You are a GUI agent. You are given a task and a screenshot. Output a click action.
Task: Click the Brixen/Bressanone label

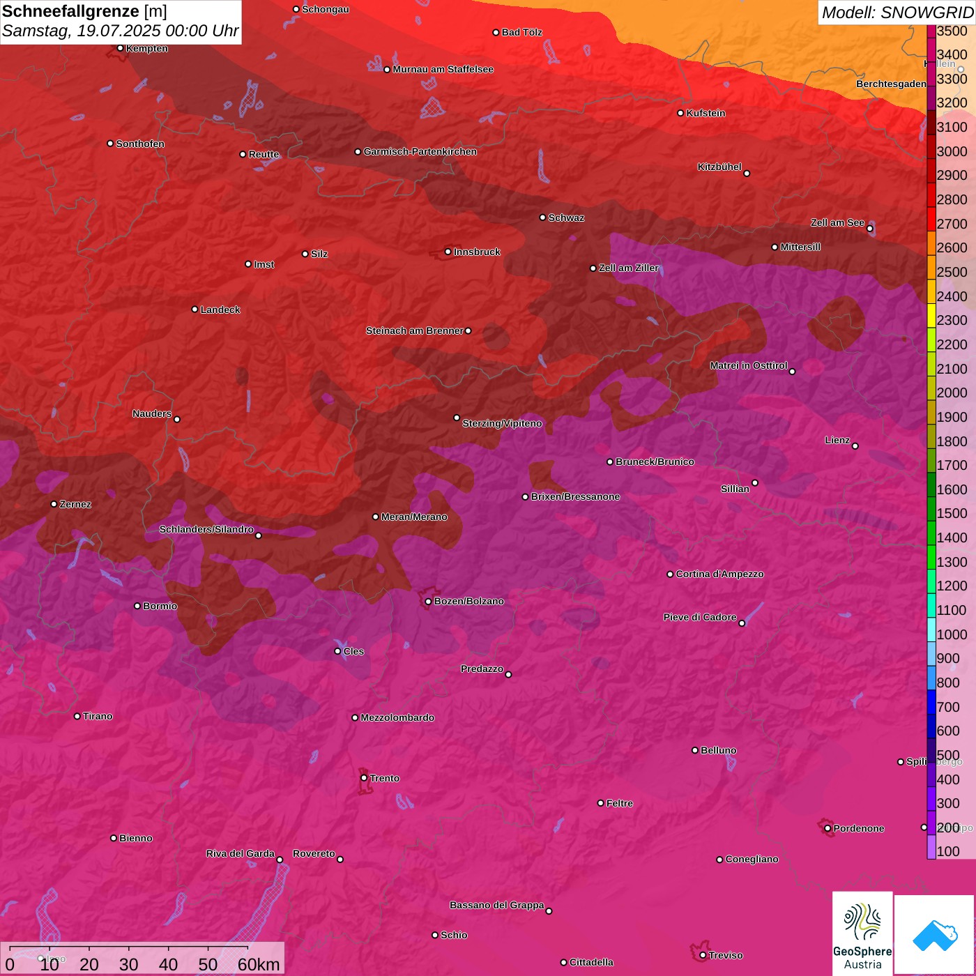point(575,496)
